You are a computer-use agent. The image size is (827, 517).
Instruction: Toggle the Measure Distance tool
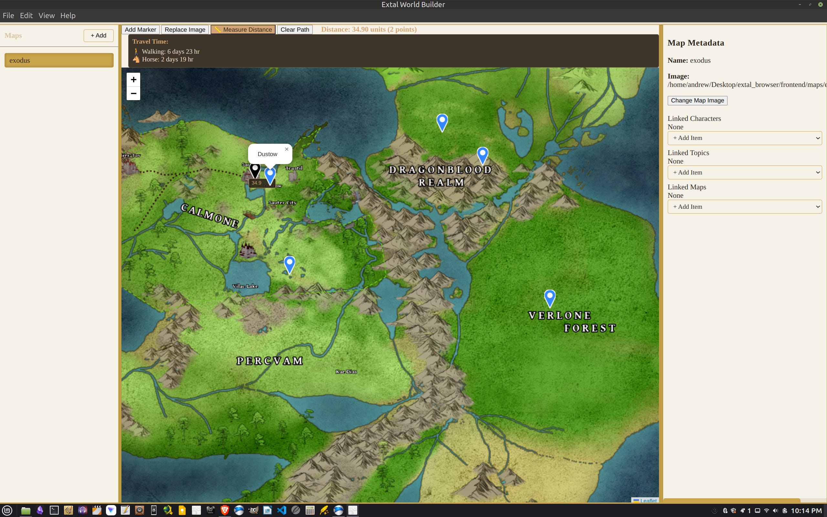(243, 29)
